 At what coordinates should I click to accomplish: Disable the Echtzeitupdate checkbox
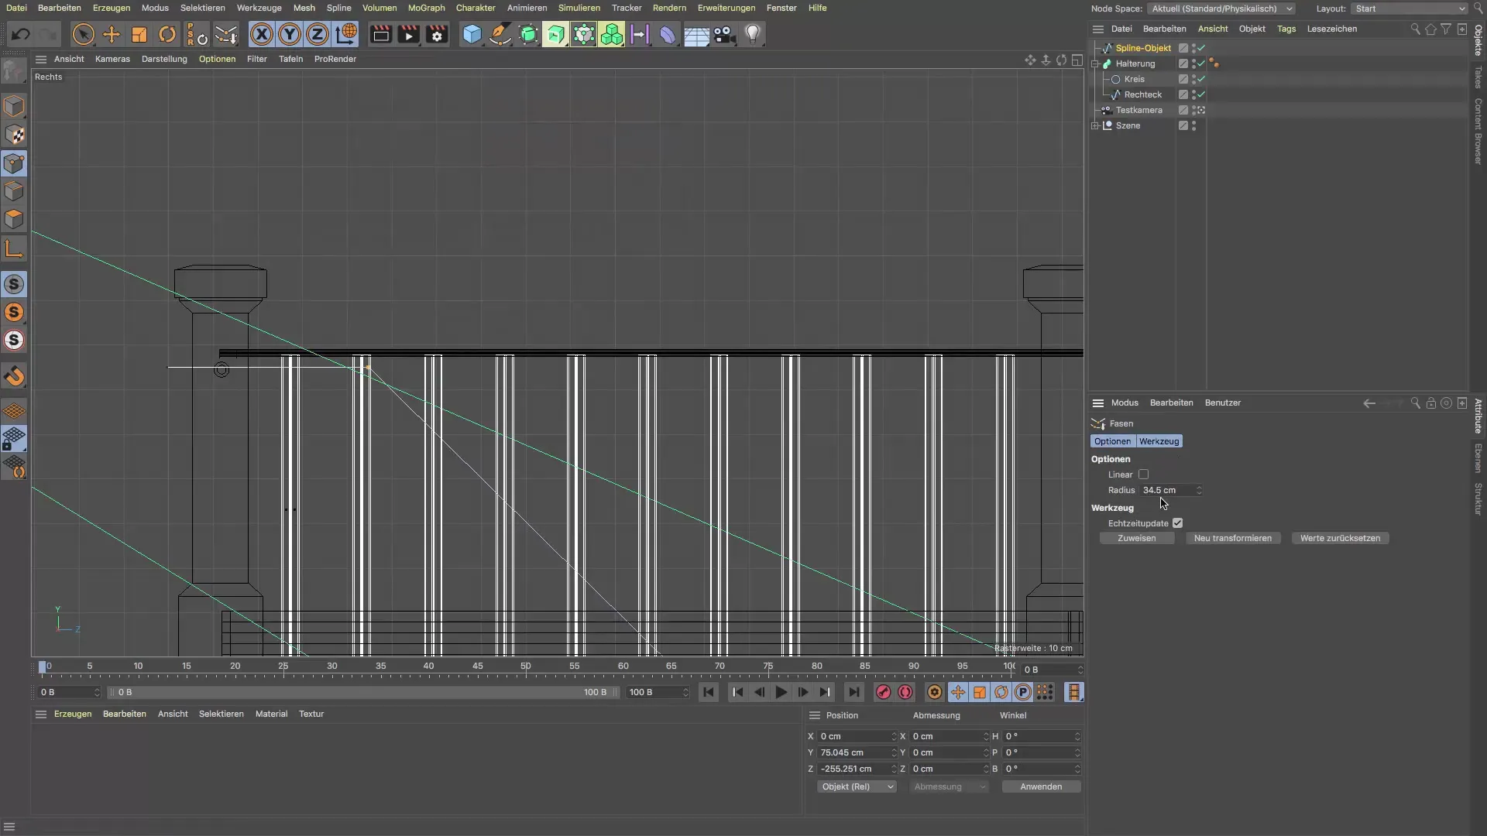[x=1177, y=523]
